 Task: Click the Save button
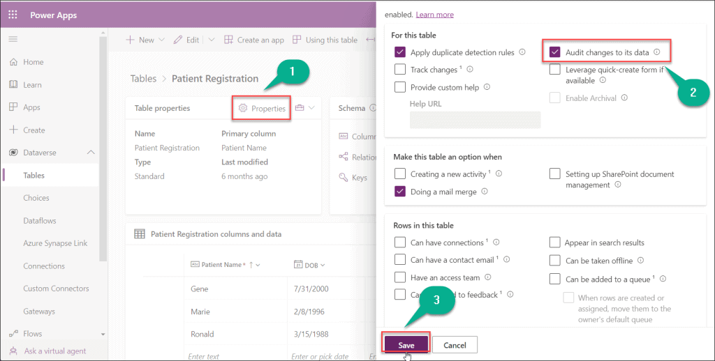pyautogui.click(x=406, y=344)
